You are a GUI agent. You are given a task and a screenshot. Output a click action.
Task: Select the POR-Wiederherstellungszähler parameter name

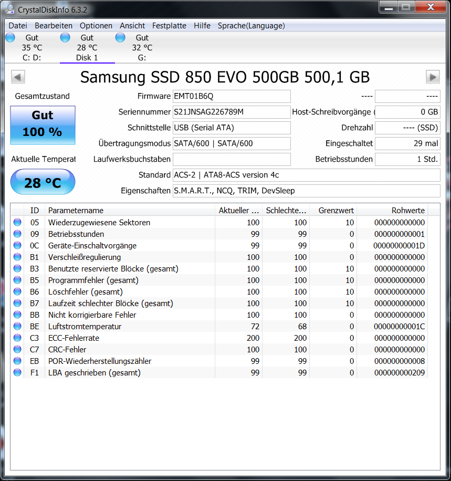(x=100, y=361)
